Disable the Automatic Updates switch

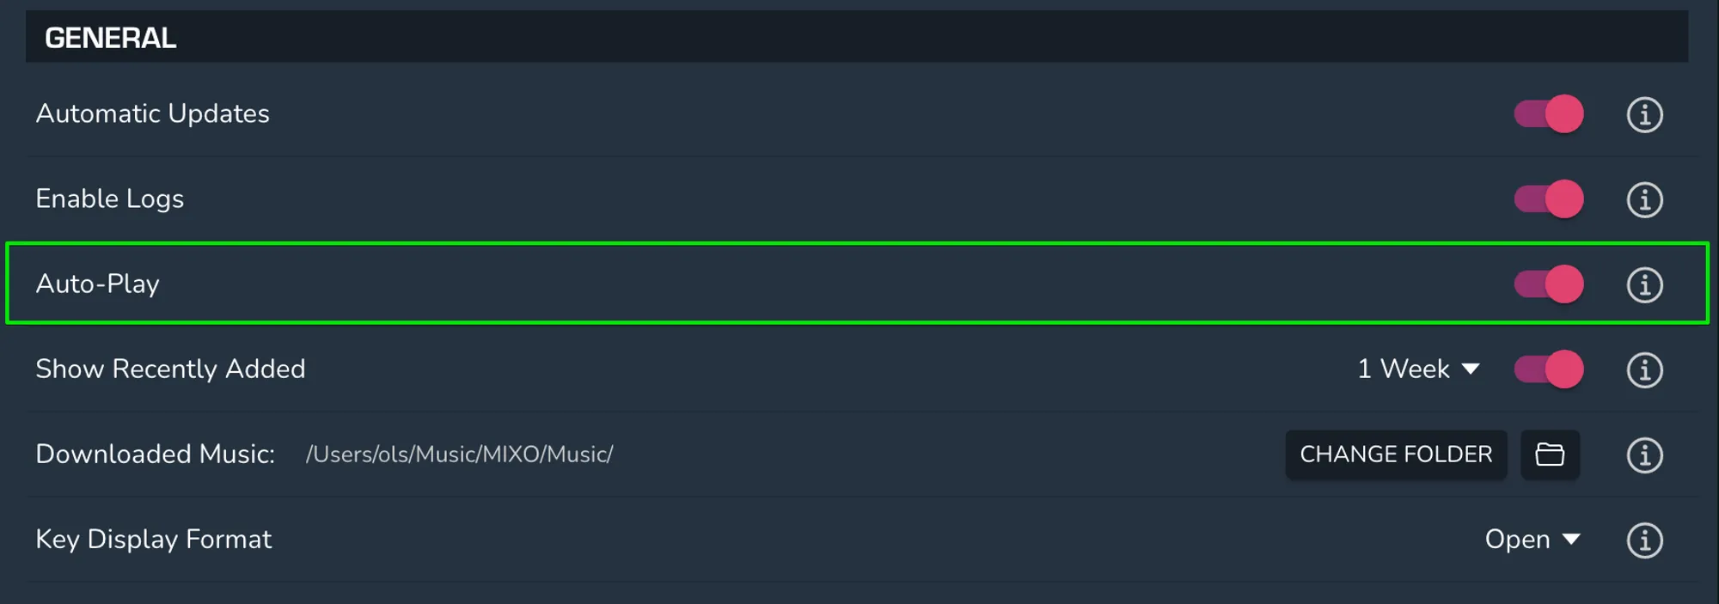[1549, 114]
